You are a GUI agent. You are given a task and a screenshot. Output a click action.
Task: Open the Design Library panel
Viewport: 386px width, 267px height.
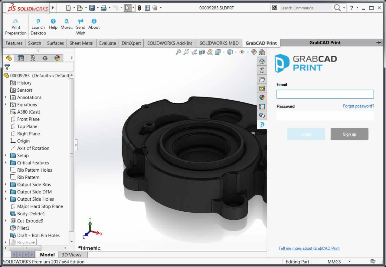262,70
